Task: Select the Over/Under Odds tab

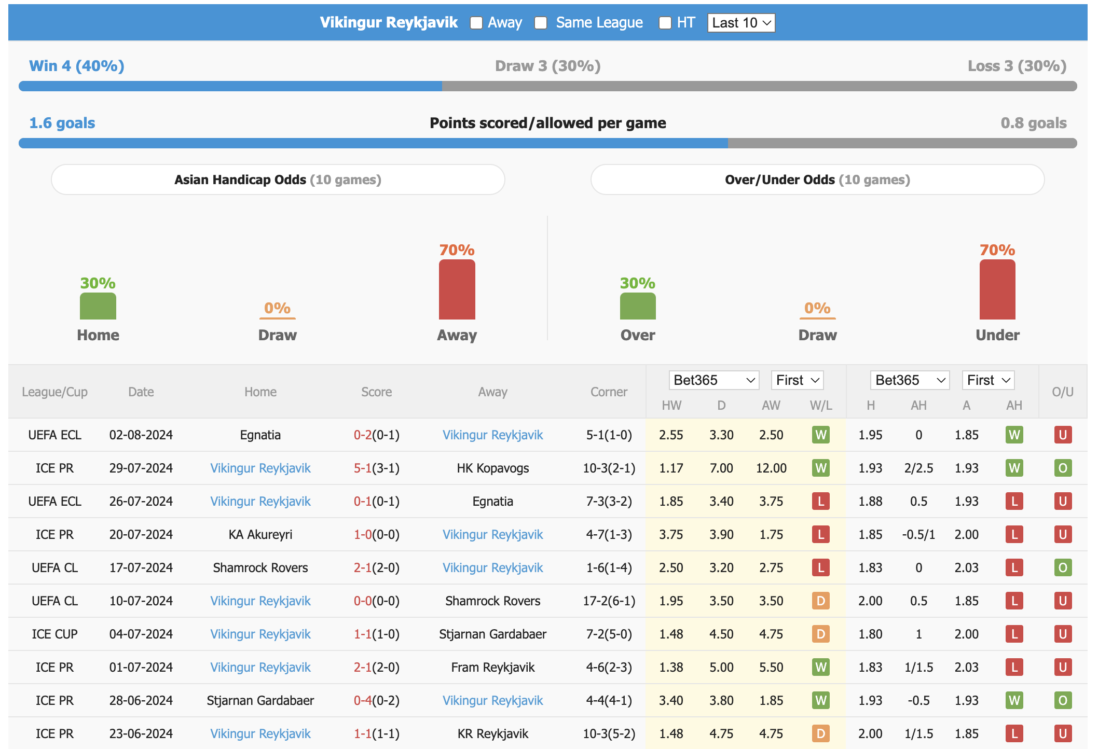Action: [x=817, y=179]
